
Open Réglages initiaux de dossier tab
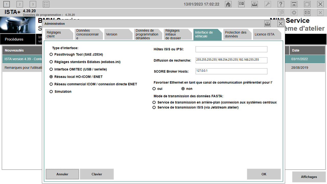pos(178,34)
